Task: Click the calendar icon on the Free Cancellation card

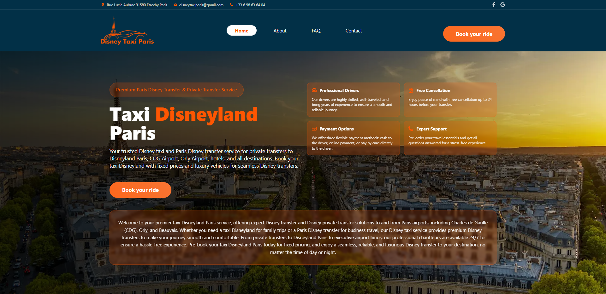Action: point(411,90)
